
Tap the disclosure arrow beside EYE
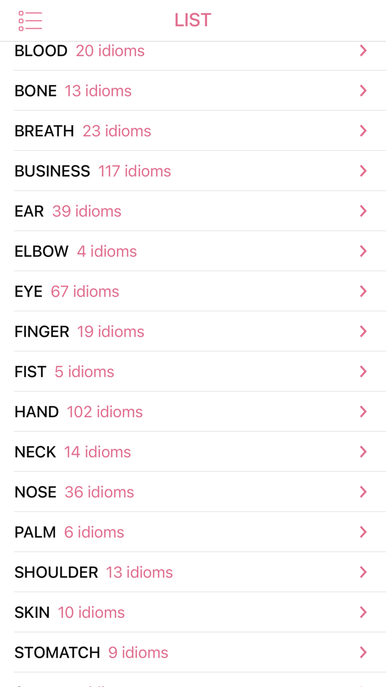(364, 290)
